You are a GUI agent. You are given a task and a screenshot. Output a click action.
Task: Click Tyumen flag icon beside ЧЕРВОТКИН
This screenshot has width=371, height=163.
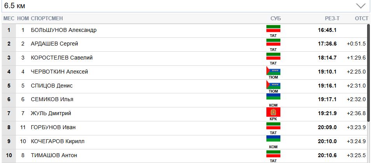point(273,71)
